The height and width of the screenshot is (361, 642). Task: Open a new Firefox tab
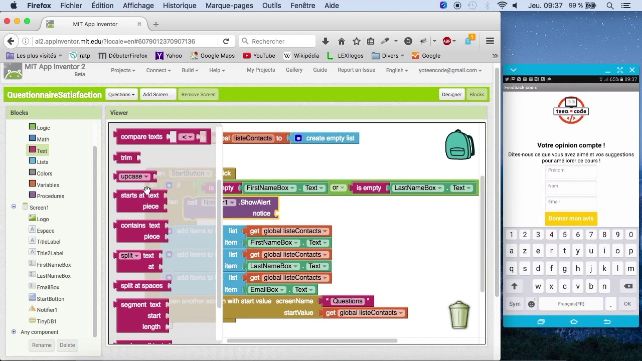155,24
